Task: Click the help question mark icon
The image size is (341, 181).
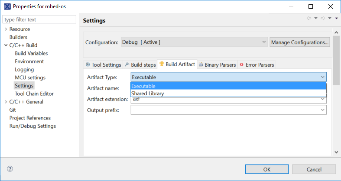Action: point(10,169)
